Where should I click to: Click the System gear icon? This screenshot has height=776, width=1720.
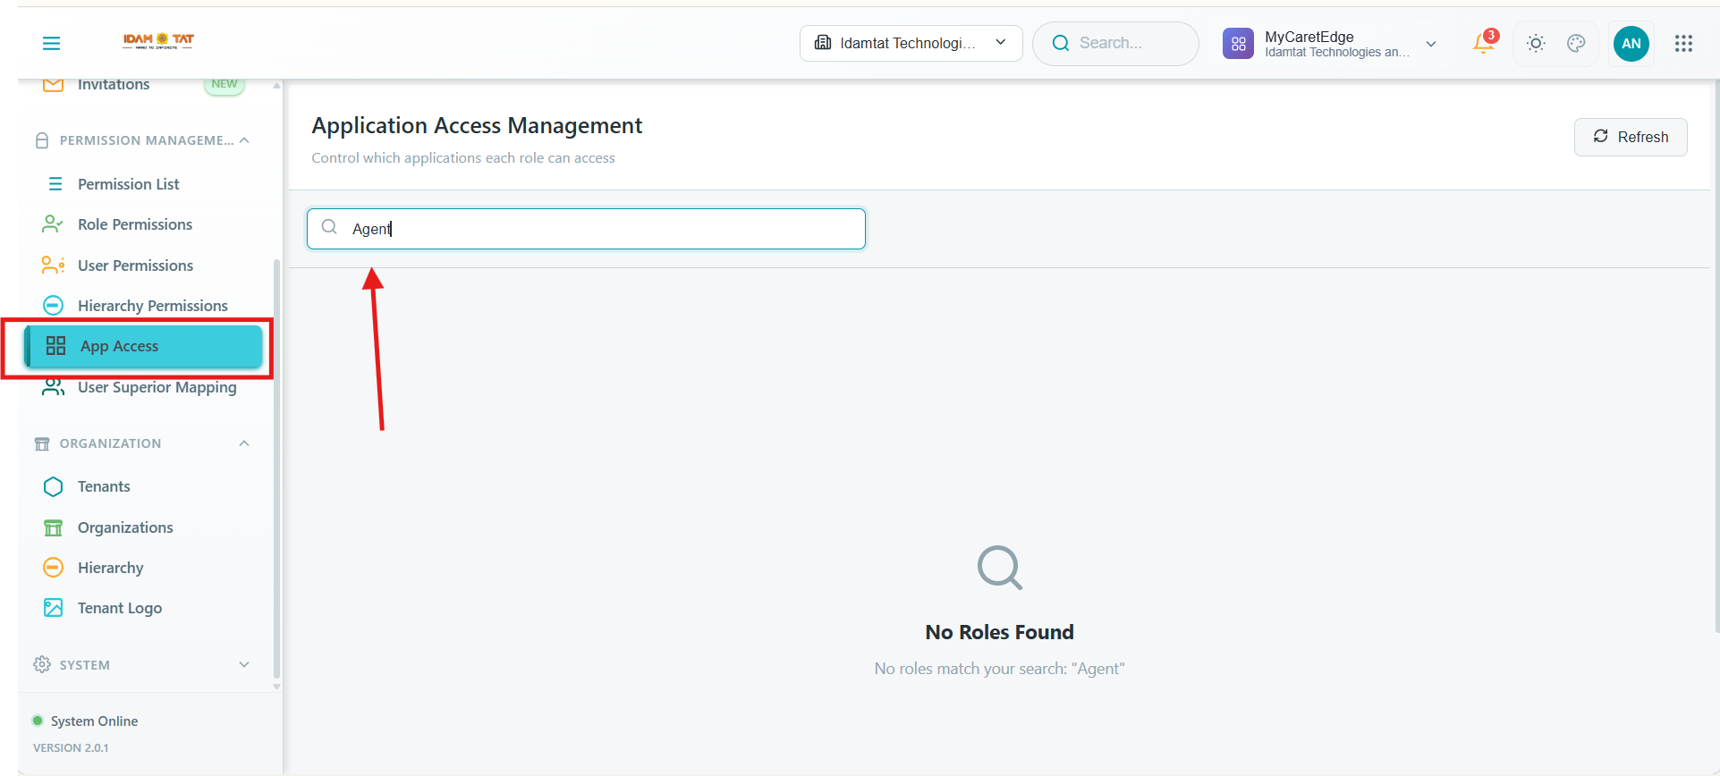click(42, 664)
